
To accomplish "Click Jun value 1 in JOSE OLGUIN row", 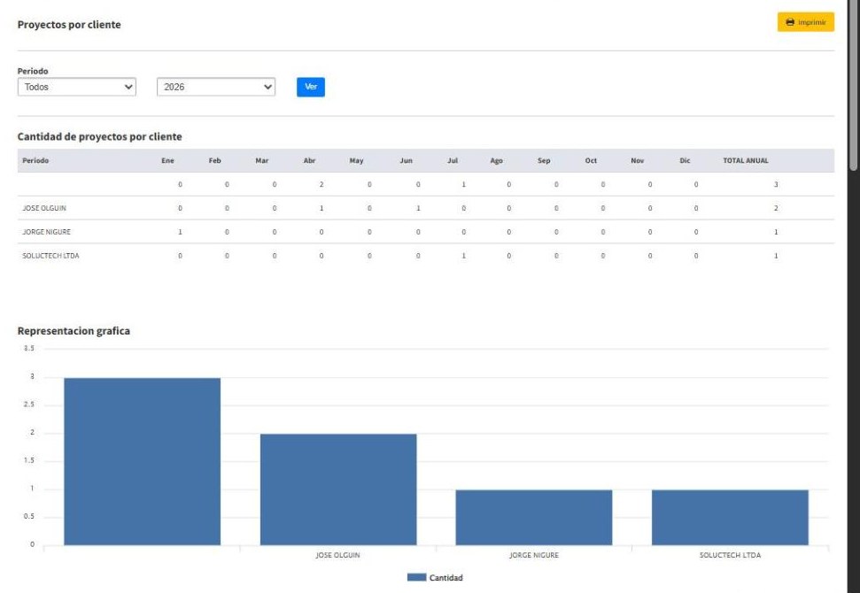I will (x=418, y=208).
